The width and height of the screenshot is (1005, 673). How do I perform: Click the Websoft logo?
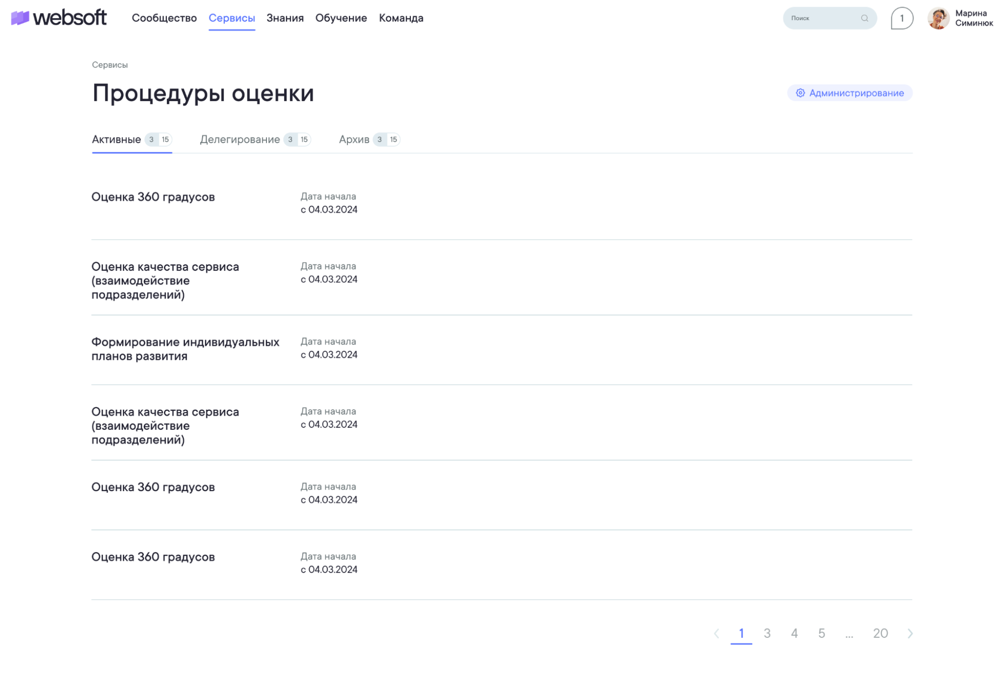[59, 18]
